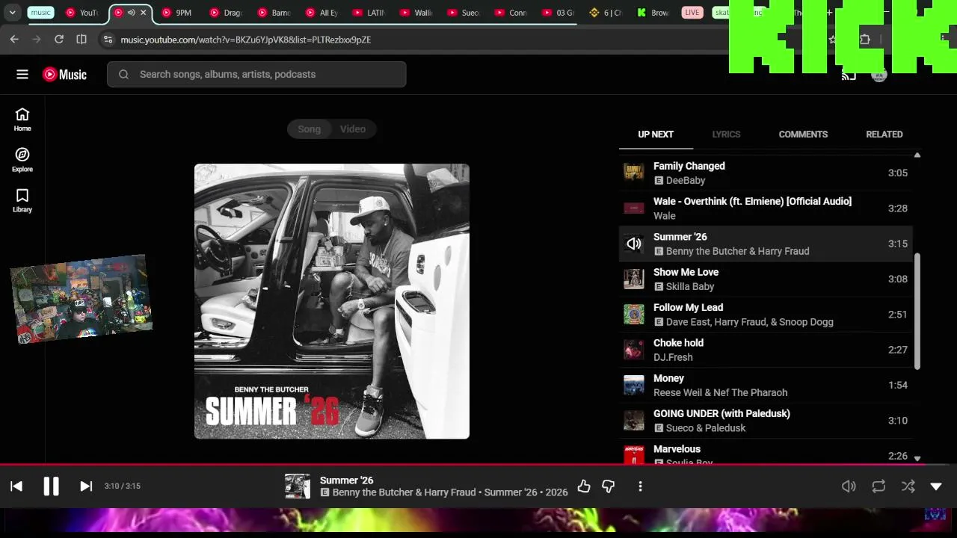Image resolution: width=957 pixels, height=538 pixels.
Task: Mute the player volume
Action: coord(849,486)
